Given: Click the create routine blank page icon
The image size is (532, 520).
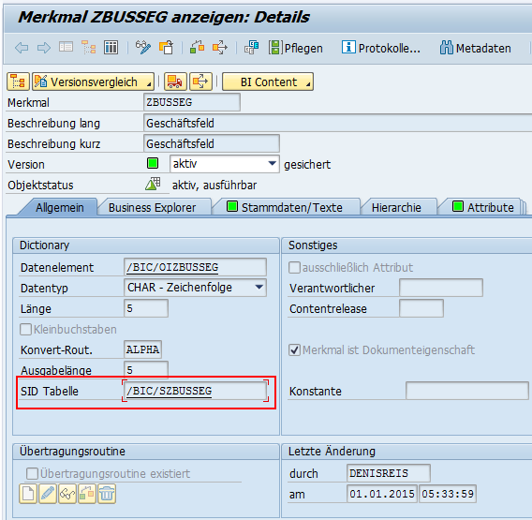Looking at the screenshot, I should click(x=28, y=494).
